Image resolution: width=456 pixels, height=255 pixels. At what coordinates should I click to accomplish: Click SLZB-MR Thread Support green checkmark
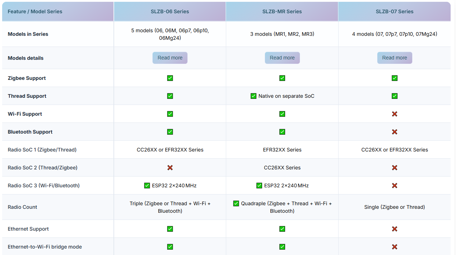coord(253,96)
